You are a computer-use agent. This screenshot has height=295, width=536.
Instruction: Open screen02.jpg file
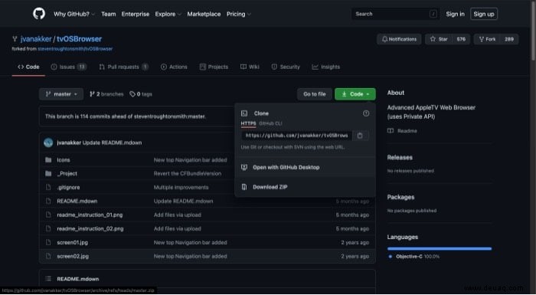pos(73,256)
